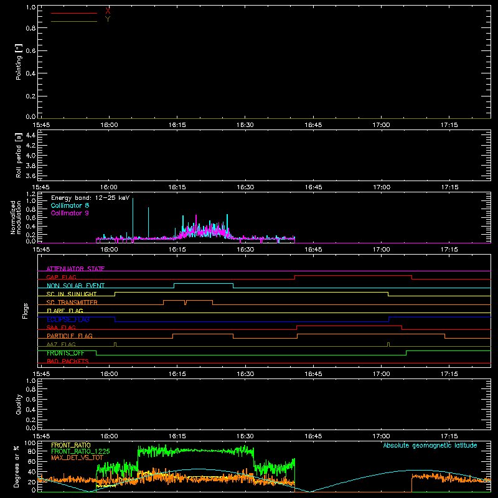The height and width of the screenshot is (498, 498).
Task: Click the 16:30 tick label under Roll period plot
Action: tap(245, 187)
